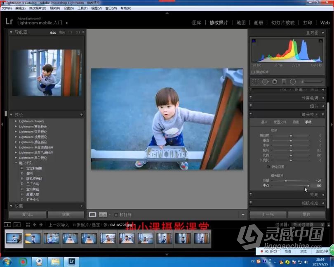This screenshot has width=334, height=267.
Task: Open Windows Start menu
Action: tap(7, 262)
